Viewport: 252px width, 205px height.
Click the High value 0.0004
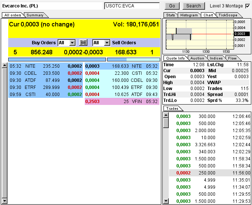tap(197, 83)
